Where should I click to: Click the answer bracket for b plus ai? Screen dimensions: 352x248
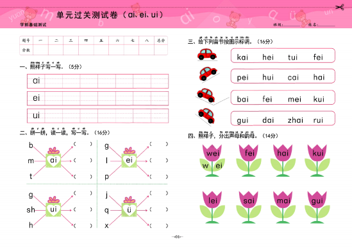(83, 144)
